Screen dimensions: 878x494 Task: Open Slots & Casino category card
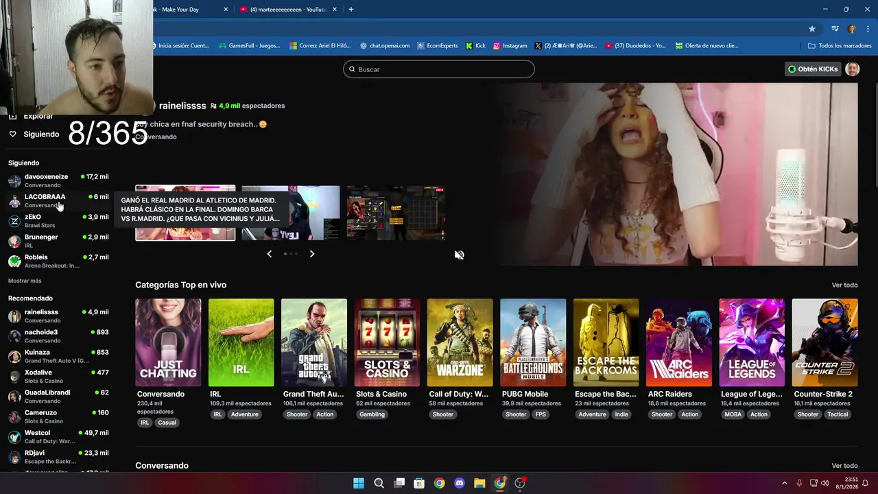click(387, 342)
